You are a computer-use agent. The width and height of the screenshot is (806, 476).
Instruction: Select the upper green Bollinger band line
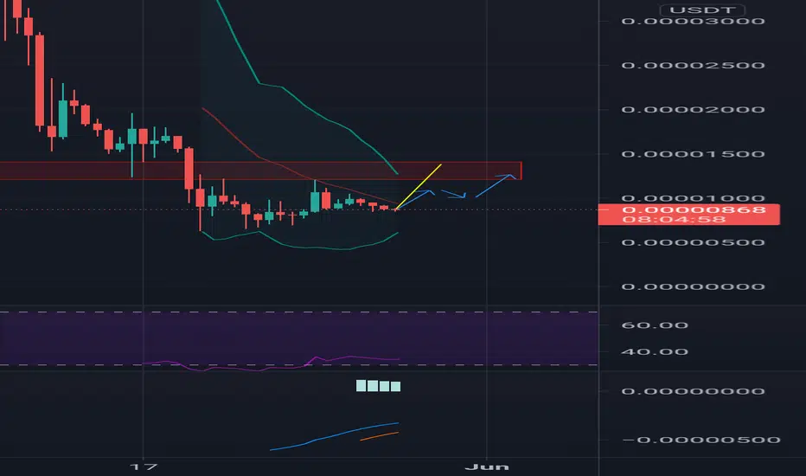point(307,107)
